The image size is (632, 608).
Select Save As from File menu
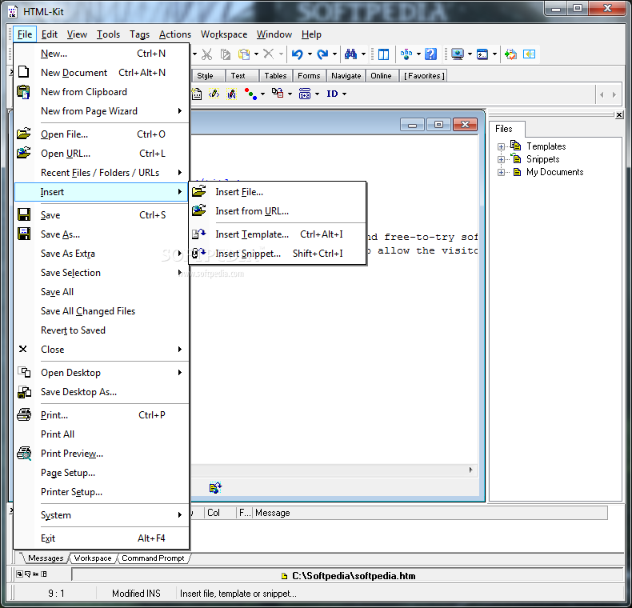click(101, 234)
